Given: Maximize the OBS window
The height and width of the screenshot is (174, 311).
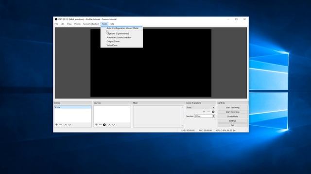Looking at the screenshot, I should click(237, 19).
